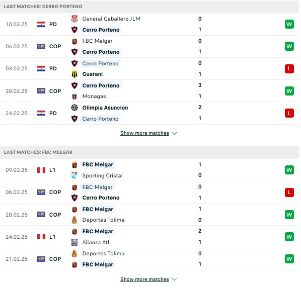The image size is (301, 290).
Task: Open the Olimpia Asuncion team name
Action: click(x=105, y=108)
